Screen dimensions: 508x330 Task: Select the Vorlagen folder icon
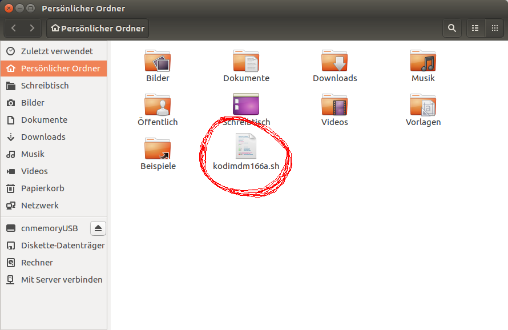(423, 104)
